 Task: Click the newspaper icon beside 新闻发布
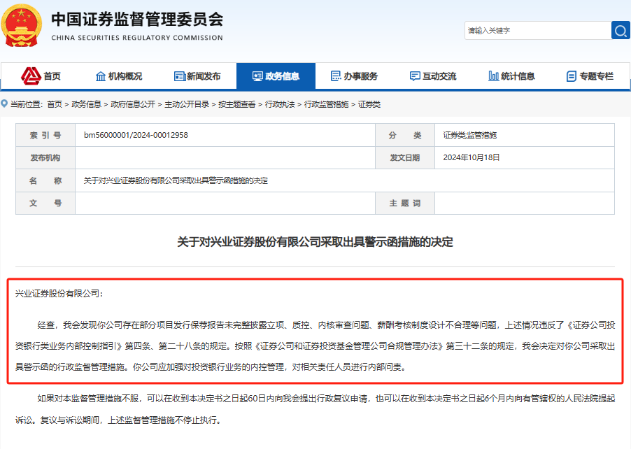[x=180, y=76]
